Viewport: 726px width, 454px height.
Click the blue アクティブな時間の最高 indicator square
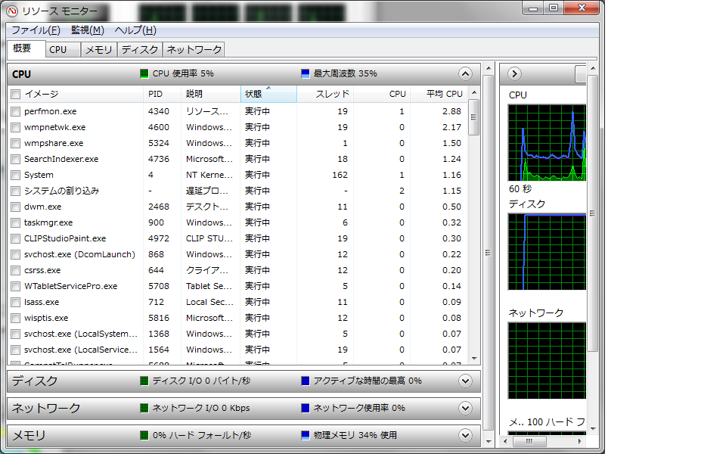[x=305, y=381]
